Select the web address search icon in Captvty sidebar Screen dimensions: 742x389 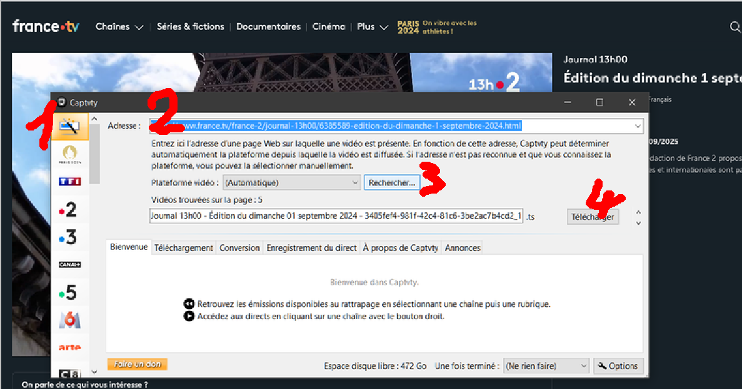(x=69, y=126)
